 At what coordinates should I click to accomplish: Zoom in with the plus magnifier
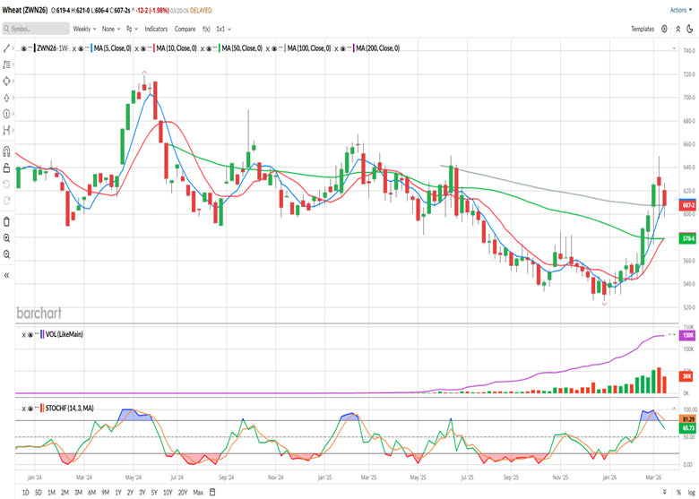point(6,238)
